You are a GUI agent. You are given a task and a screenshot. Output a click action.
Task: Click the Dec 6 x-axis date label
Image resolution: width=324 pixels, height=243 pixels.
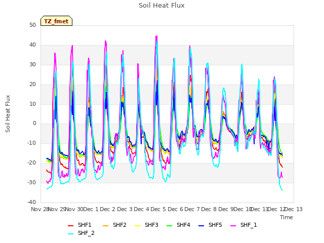pyautogui.click(x=175, y=209)
